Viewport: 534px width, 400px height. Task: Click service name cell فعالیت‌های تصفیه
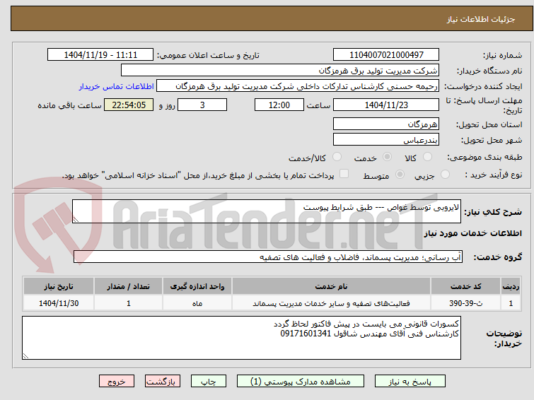pos(332,303)
